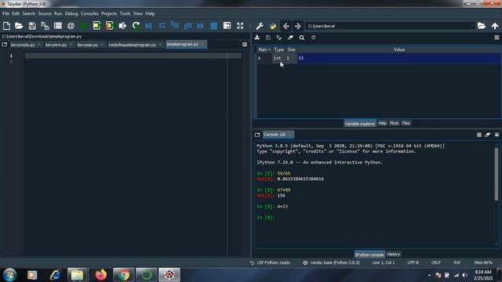Open the Source menu
The image size is (502, 282).
(x=45, y=14)
